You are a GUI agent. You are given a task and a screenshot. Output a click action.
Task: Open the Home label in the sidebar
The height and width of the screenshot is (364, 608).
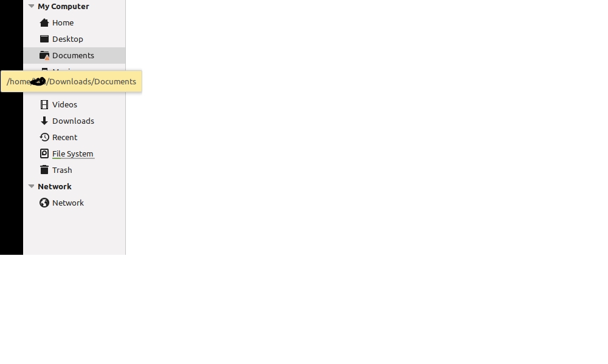pos(63,23)
